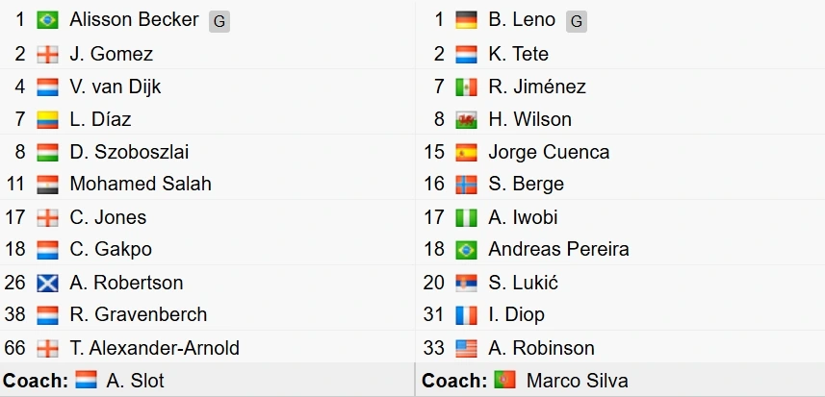Click the Wales flag beside H. Wilson

pyautogui.click(x=466, y=120)
